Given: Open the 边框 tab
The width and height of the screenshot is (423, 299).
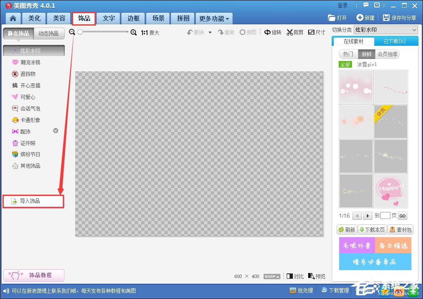Looking at the screenshot, I should click(133, 18).
